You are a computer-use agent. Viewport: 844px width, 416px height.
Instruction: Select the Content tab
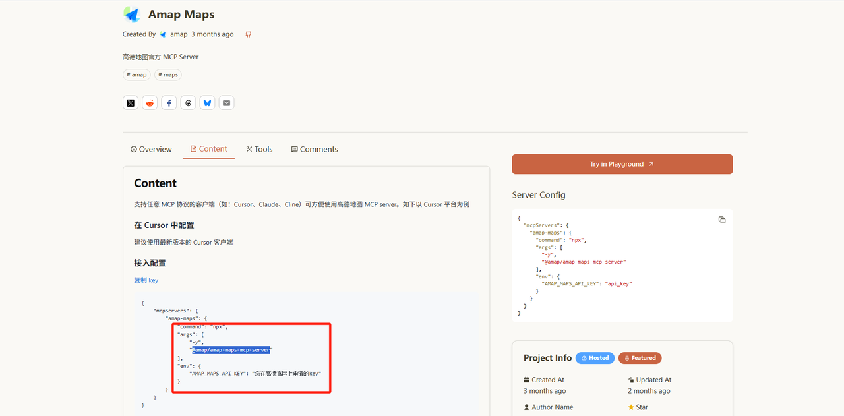point(208,149)
